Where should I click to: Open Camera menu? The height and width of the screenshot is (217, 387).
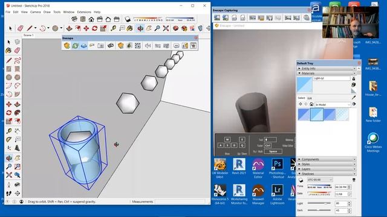(x=36, y=12)
